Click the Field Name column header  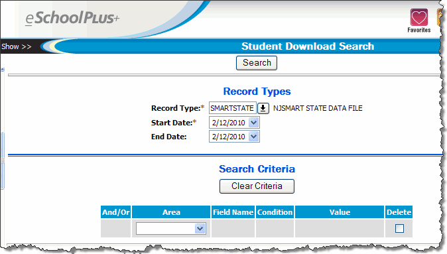coord(233,212)
